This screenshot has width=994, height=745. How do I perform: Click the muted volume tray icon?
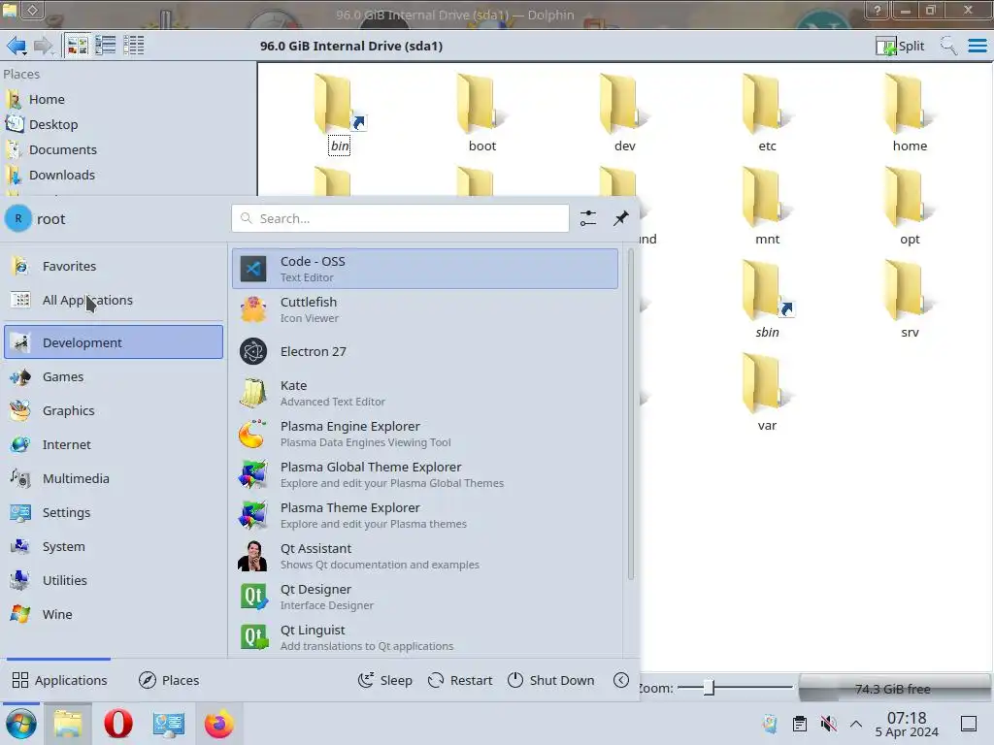point(828,724)
